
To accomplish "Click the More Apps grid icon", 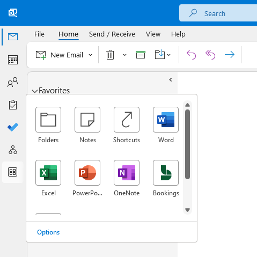I will tap(13, 172).
